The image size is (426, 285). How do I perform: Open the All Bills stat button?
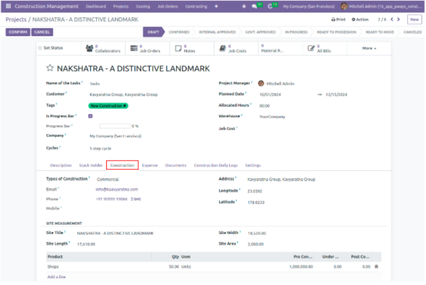pos(320,49)
